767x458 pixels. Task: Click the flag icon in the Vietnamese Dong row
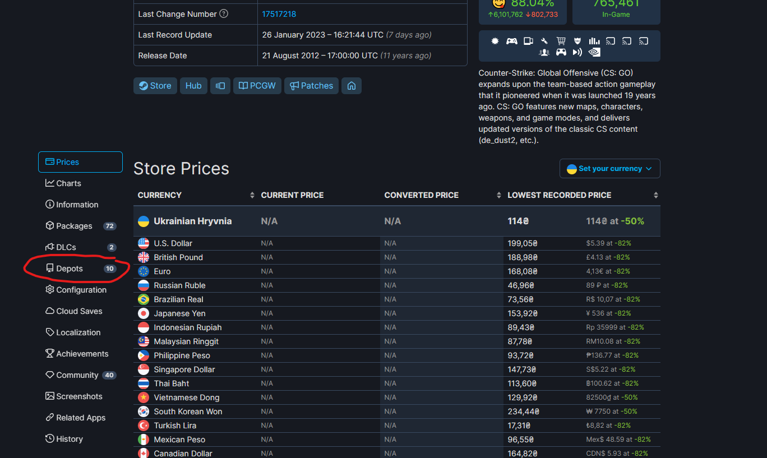pyautogui.click(x=144, y=397)
